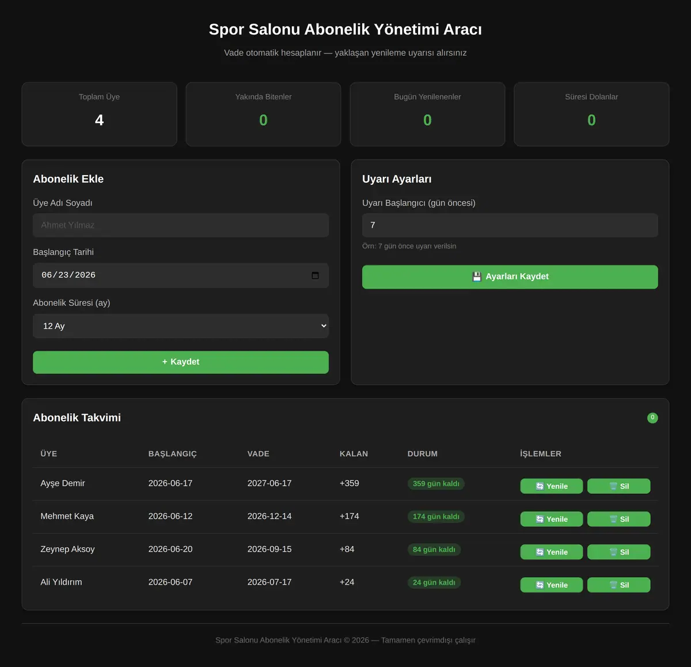Click the Başlangıç Tarihi date value 06/23/2026
The image size is (691, 667).
coord(69,275)
